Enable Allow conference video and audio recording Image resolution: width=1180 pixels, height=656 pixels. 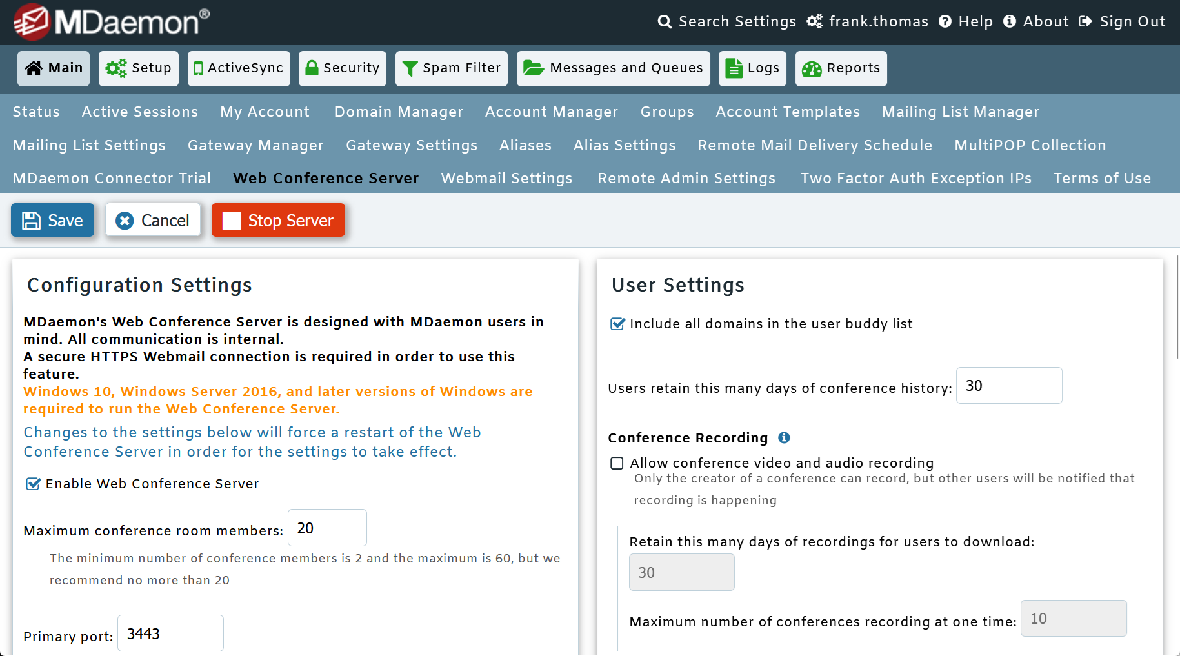pyautogui.click(x=617, y=463)
